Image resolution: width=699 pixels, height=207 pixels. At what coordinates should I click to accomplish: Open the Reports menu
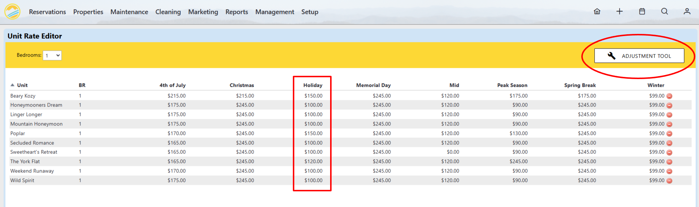(x=237, y=12)
